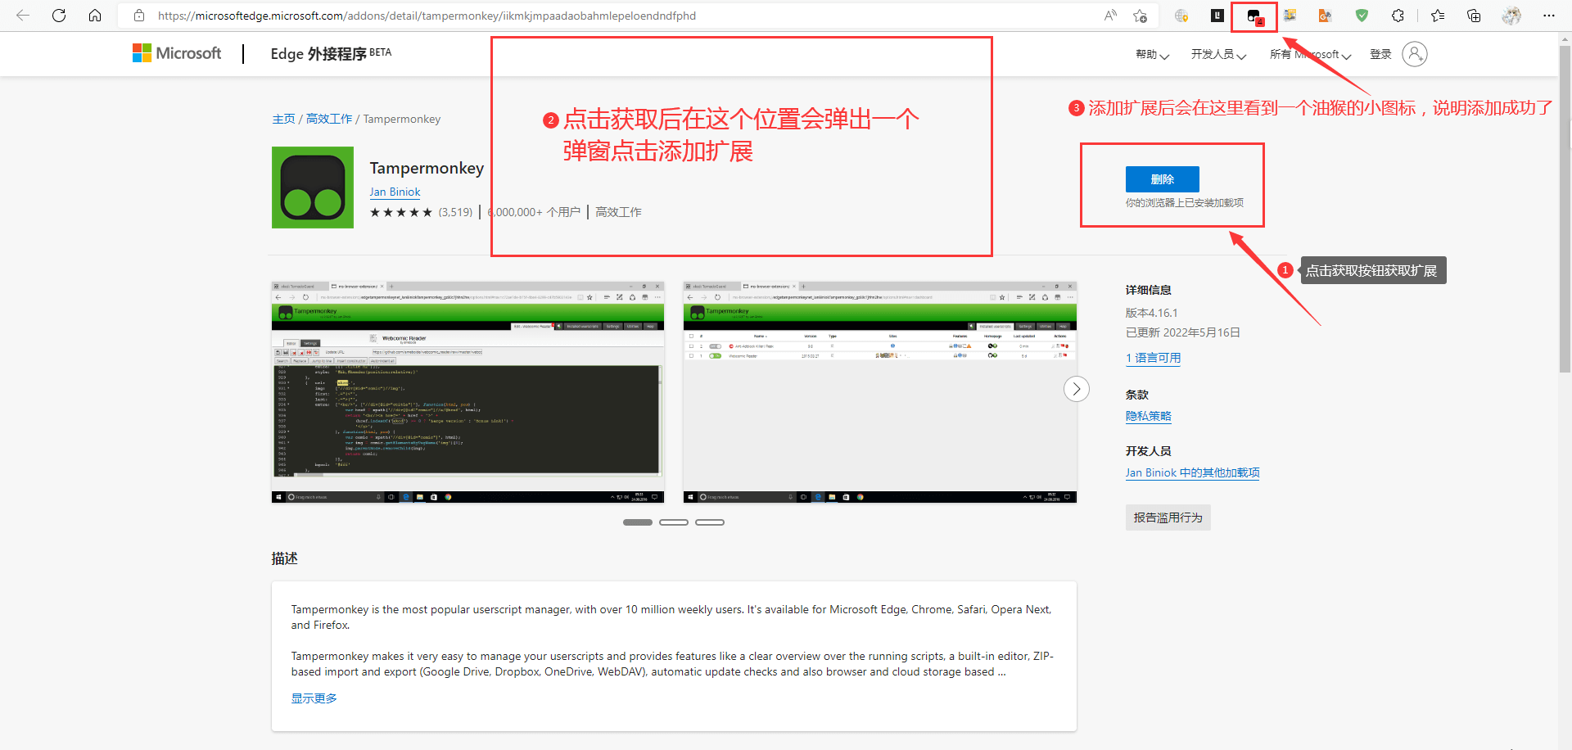The height and width of the screenshot is (750, 1572).
Task: Expand the 帮助 dropdown menu
Action: [x=1152, y=55]
